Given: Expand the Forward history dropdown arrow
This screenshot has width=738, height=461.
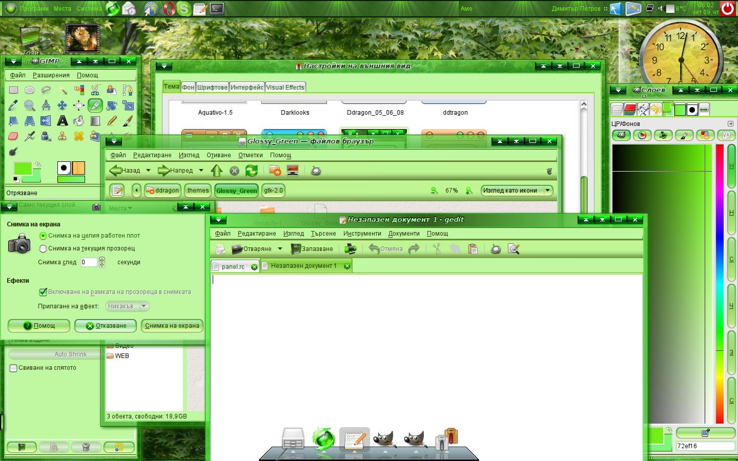Looking at the screenshot, I should pyautogui.click(x=201, y=171).
